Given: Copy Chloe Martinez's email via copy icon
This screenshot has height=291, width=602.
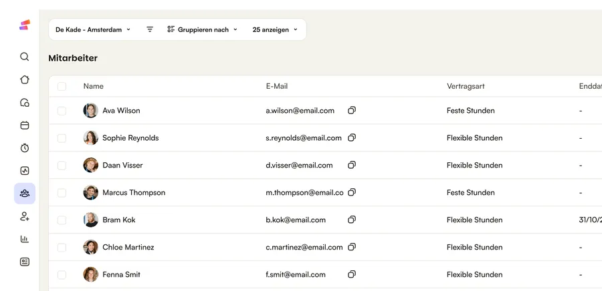Looking at the screenshot, I should tap(352, 247).
